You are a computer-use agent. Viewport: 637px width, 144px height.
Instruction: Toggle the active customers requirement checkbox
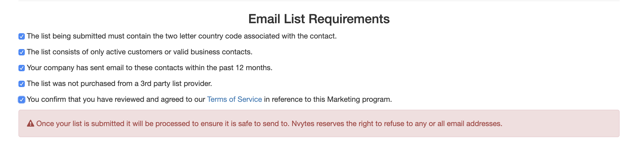(22, 52)
